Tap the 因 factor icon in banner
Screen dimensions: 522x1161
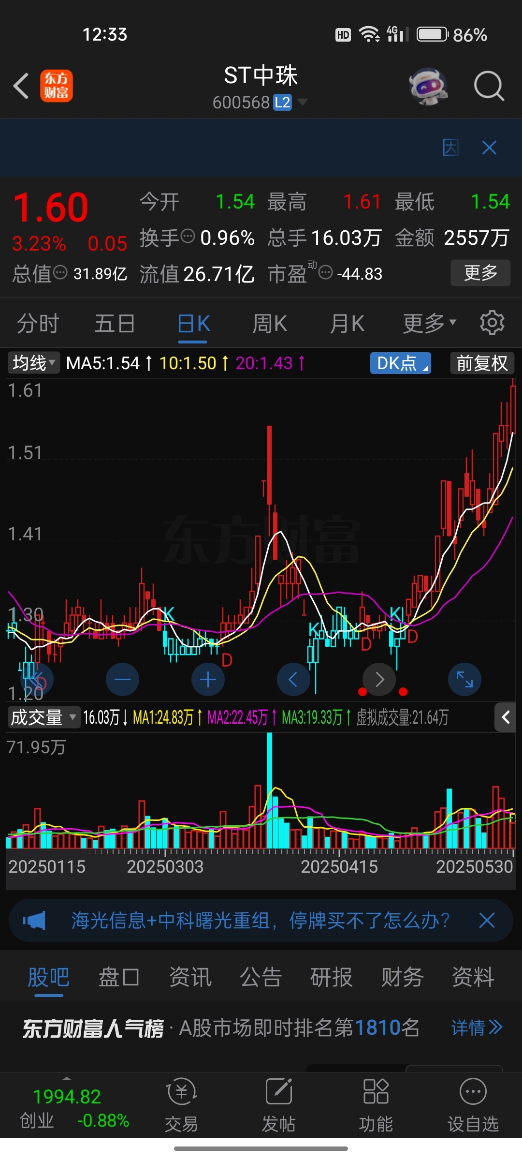(450, 148)
